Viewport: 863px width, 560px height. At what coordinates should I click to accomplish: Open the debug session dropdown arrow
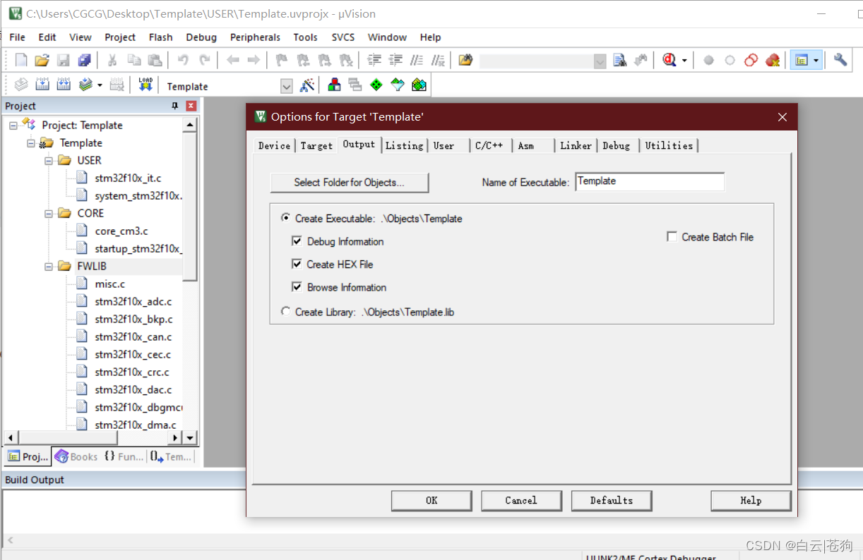[x=684, y=61]
